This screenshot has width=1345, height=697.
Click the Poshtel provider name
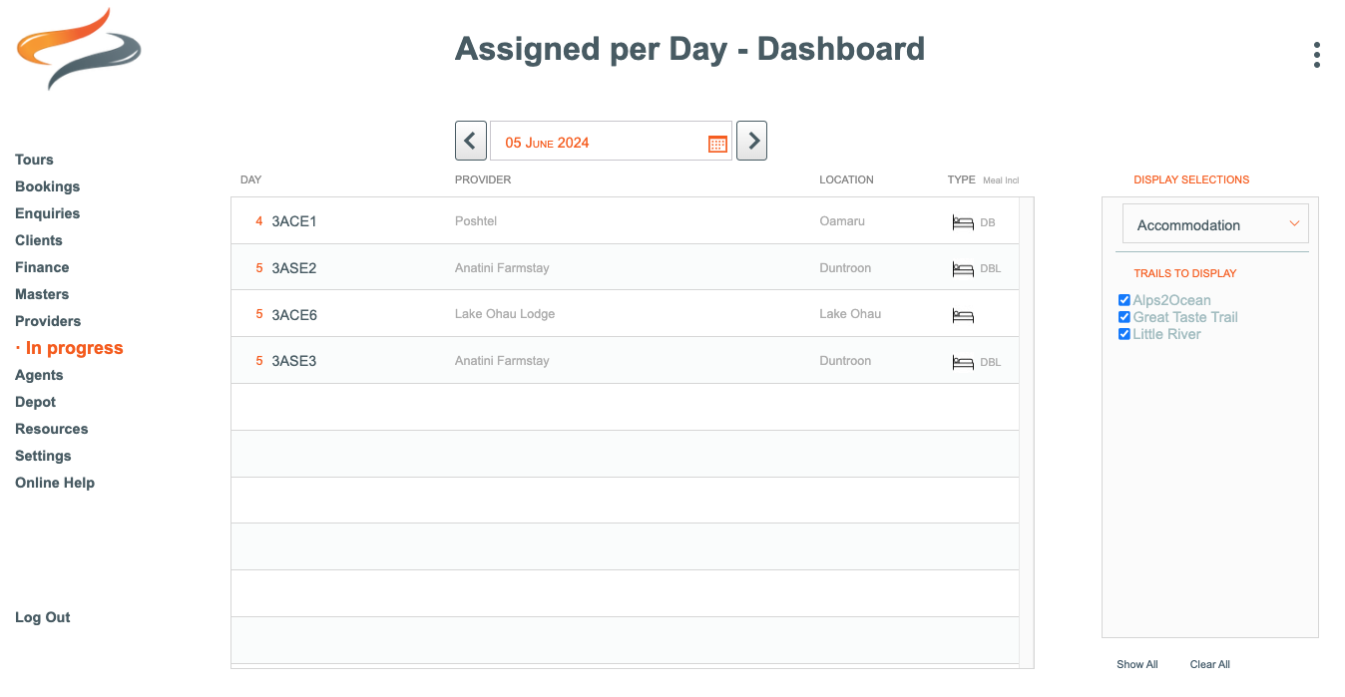[476, 220]
